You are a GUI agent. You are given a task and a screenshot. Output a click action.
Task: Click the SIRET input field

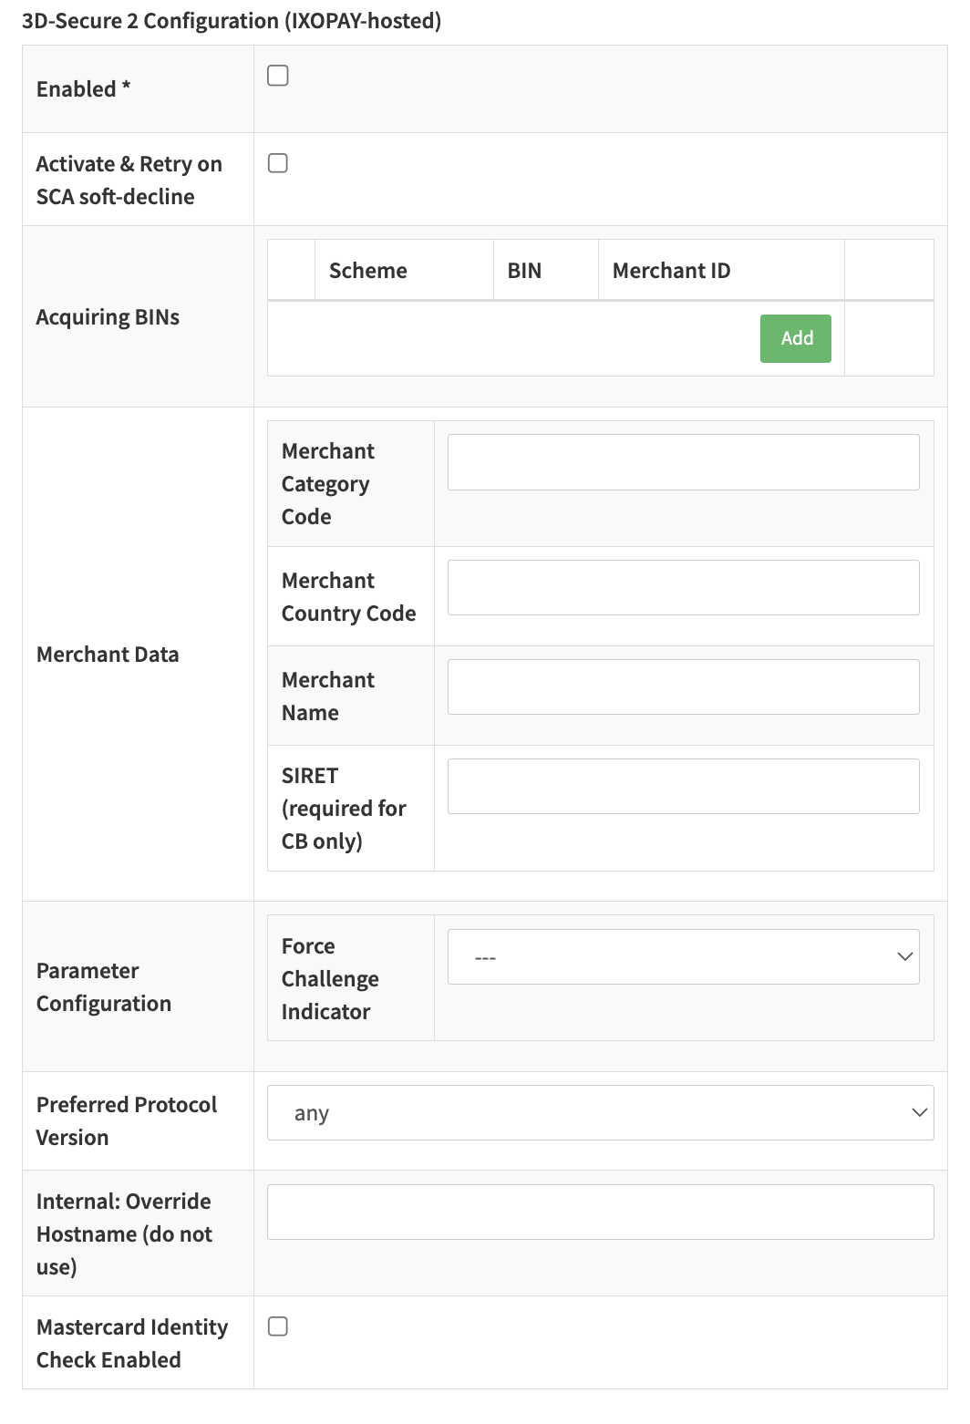click(683, 787)
